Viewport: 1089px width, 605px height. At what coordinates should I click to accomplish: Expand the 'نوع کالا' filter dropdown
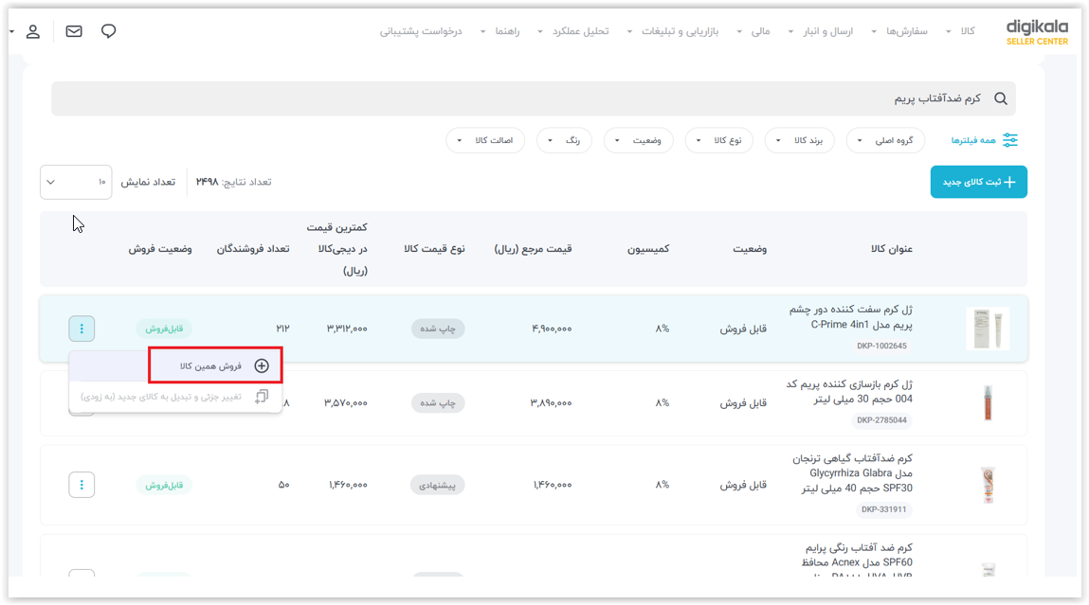[x=718, y=140]
